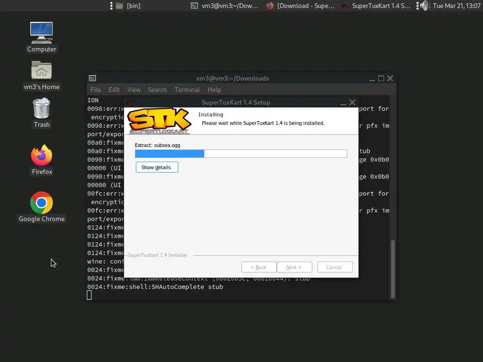The image size is (483, 362).
Task: Click the disabled Back button
Action: click(x=259, y=267)
